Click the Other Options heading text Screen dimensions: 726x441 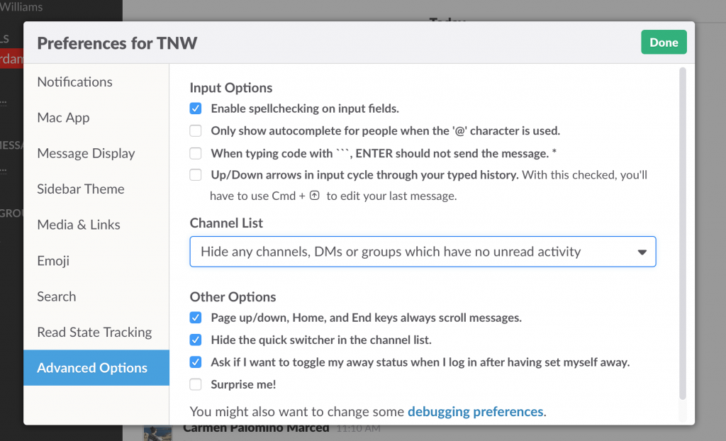[x=233, y=296]
